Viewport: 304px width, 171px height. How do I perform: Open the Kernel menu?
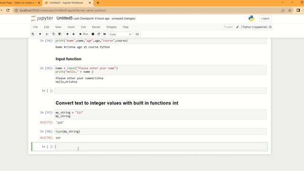(x=96, y=27)
